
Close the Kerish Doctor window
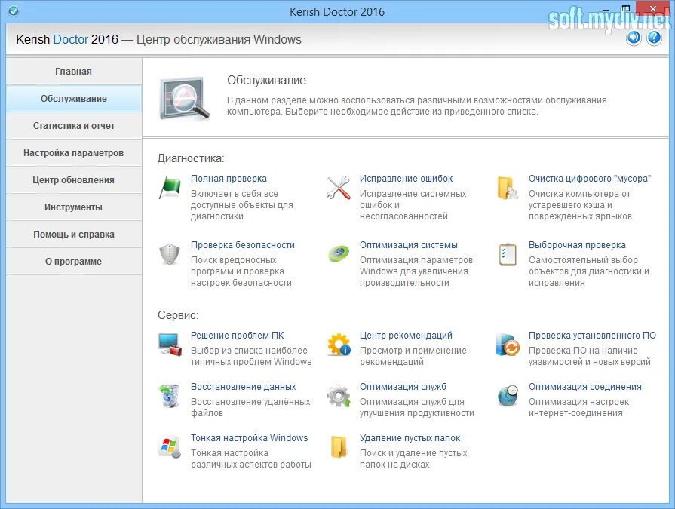tap(652, 8)
